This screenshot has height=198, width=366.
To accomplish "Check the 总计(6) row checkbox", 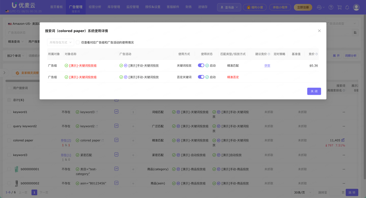I will pos(9,100).
